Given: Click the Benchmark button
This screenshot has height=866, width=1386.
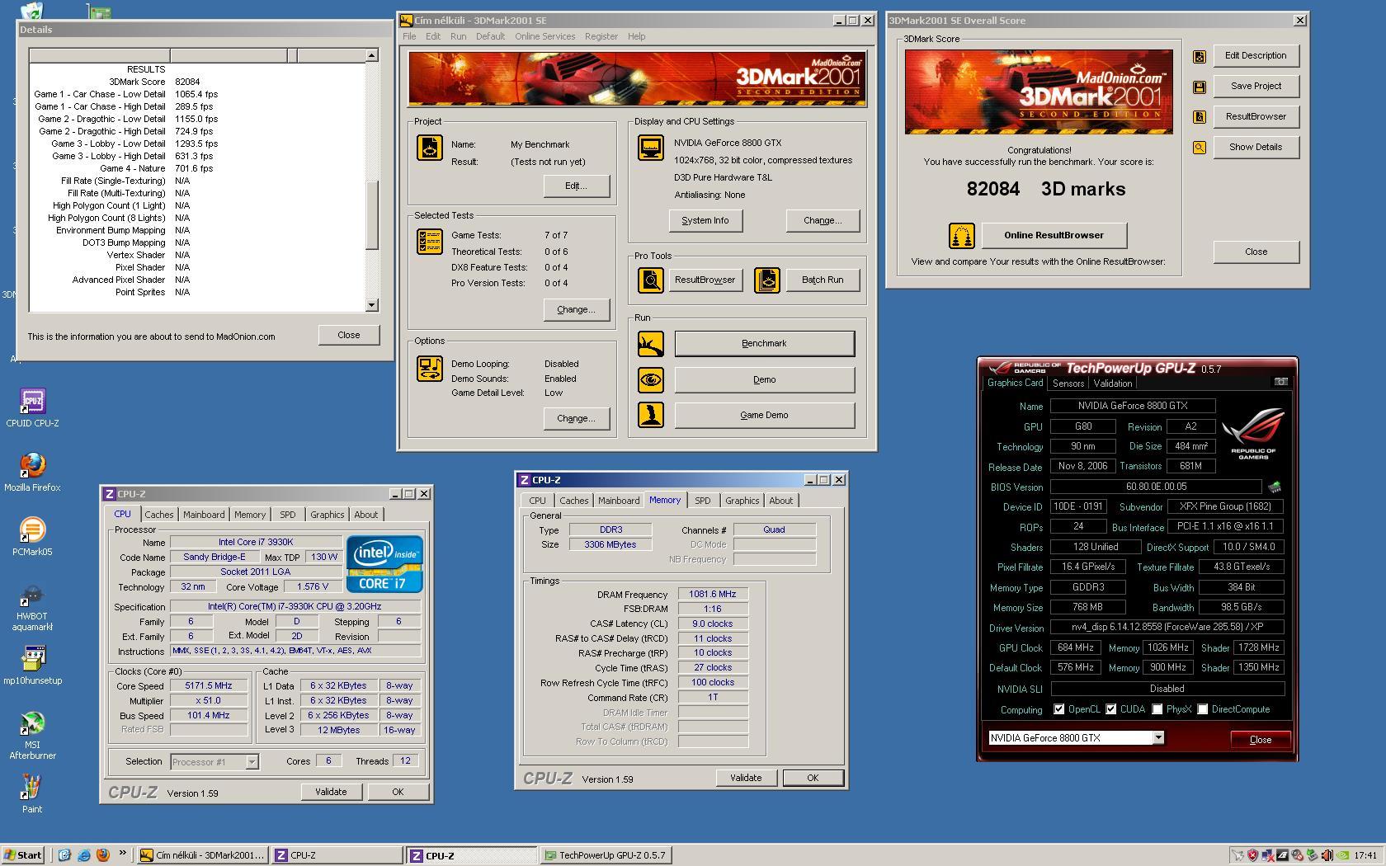Looking at the screenshot, I should pyautogui.click(x=764, y=344).
